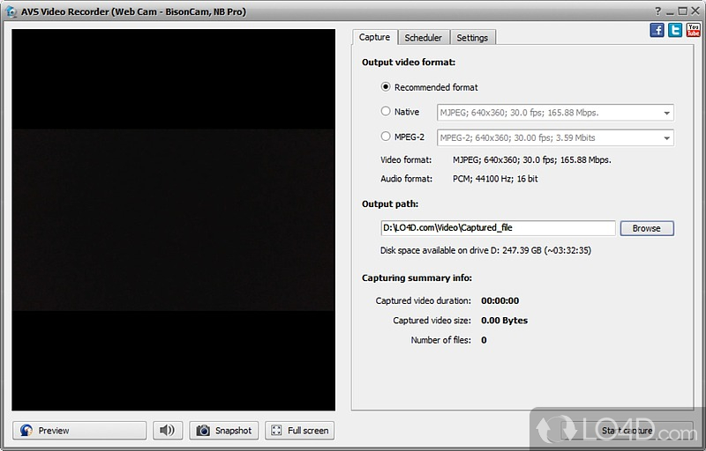Viewport: 706px width, 451px height.
Task: Click the help question mark icon
Action: [x=657, y=11]
